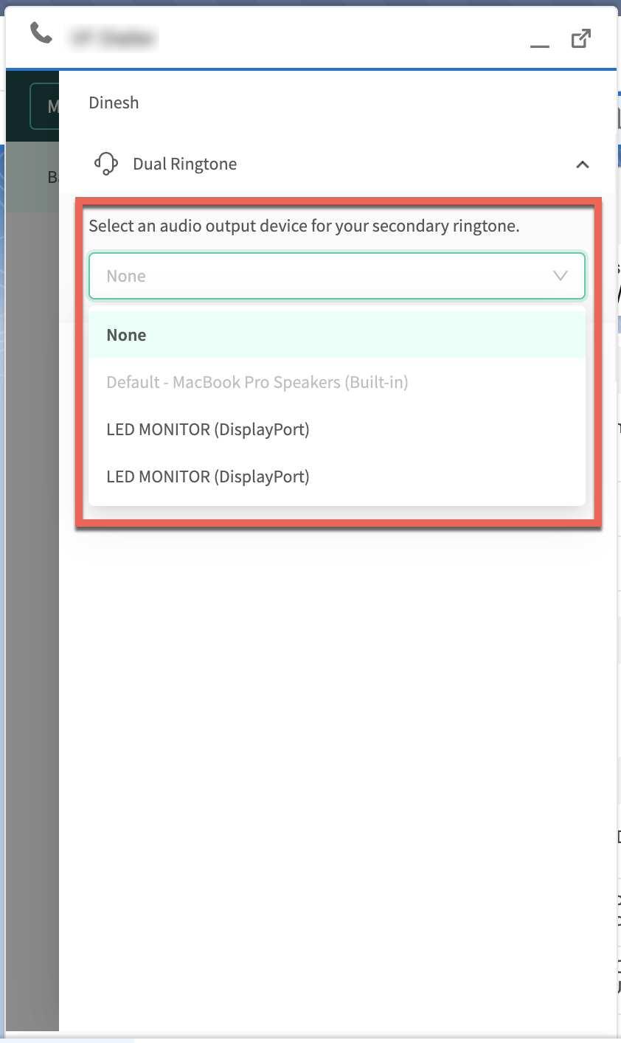Select the highlighted None option
Screen dimensions: 621x1043
tap(337, 335)
